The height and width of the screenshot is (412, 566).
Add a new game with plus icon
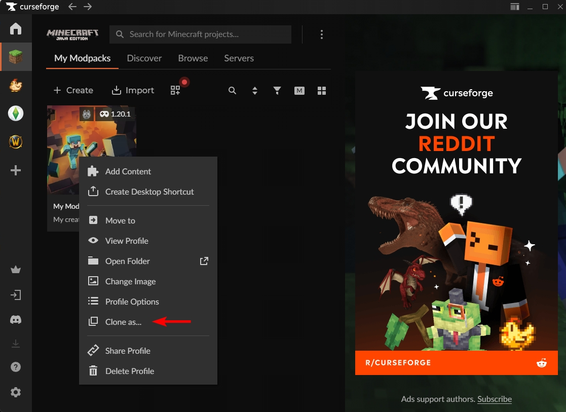16,170
